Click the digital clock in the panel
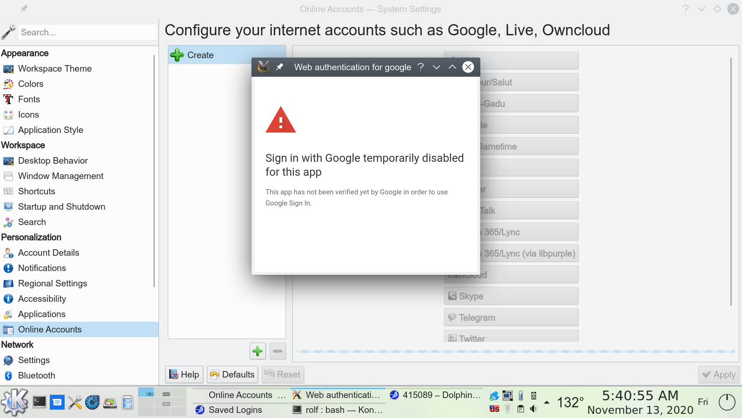Image resolution: width=742 pixels, height=418 pixels. 640,402
